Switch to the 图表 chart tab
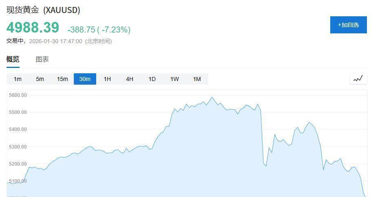 (x=42, y=59)
